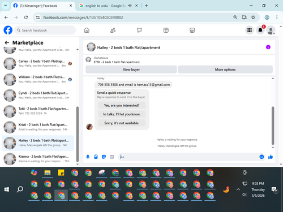The image size is (283, 212).
Task: Click the facebook.com address bar
Action: click(132, 18)
